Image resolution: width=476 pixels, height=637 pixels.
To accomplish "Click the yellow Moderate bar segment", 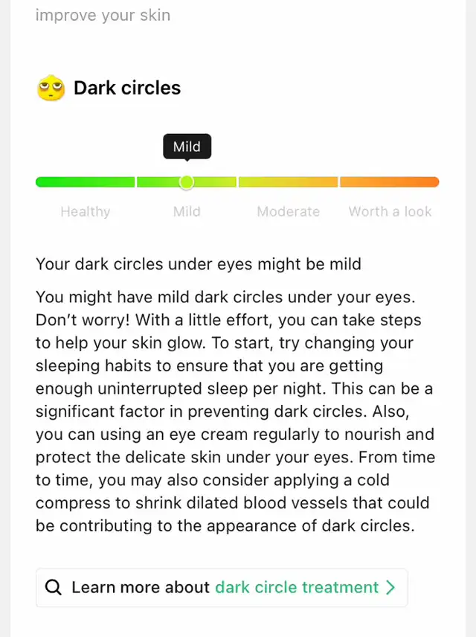I will tap(289, 182).
